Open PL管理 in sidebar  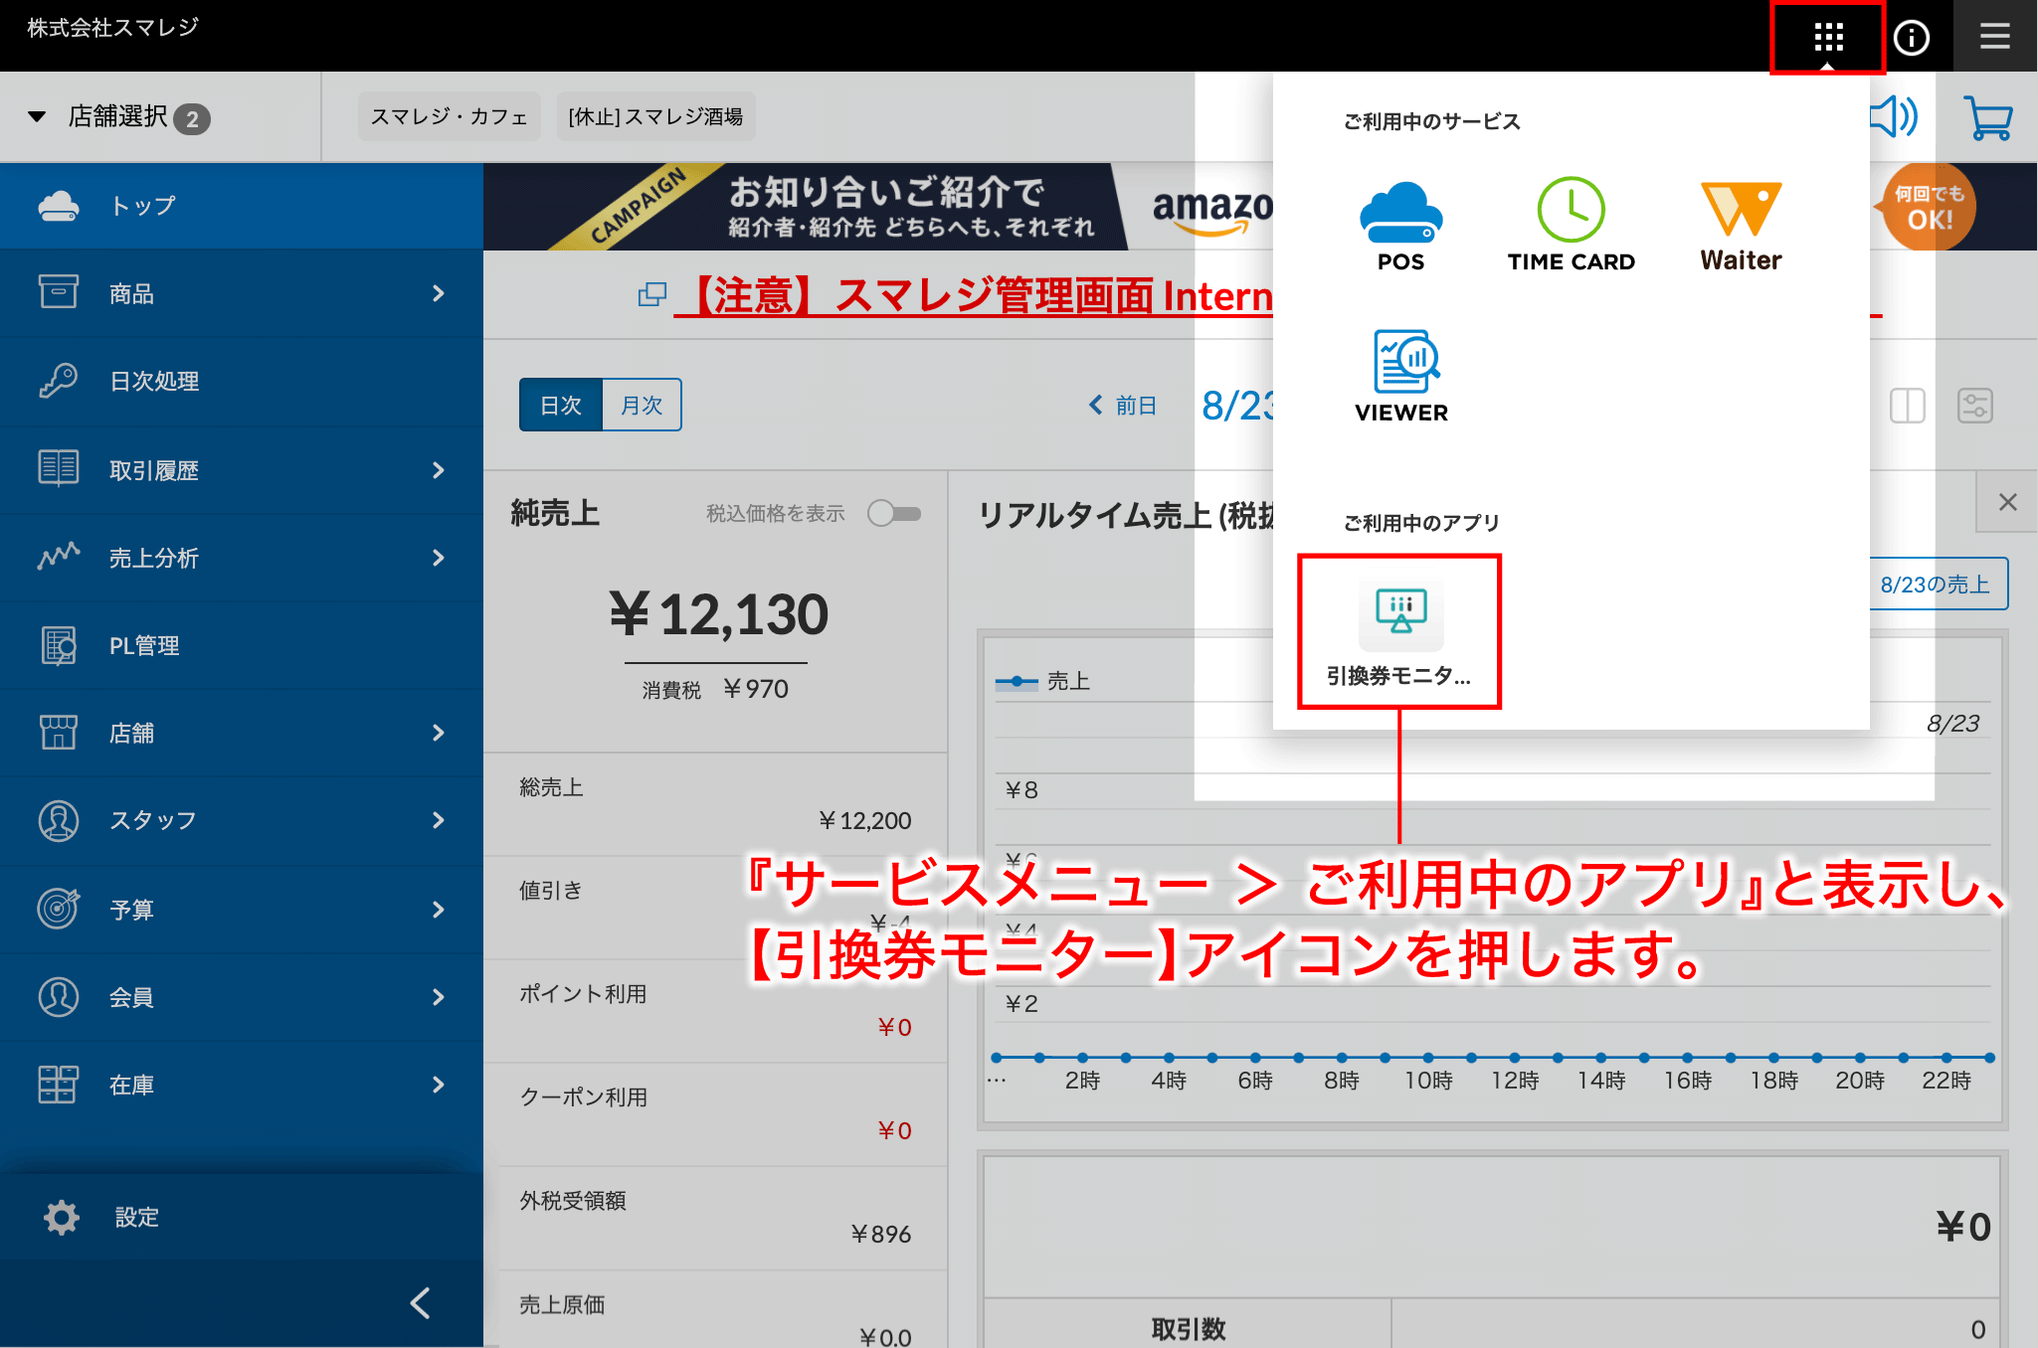242,645
